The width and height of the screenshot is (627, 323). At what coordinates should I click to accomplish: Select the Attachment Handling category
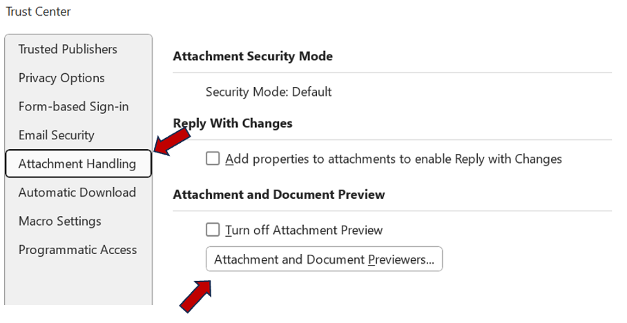coord(77,164)
